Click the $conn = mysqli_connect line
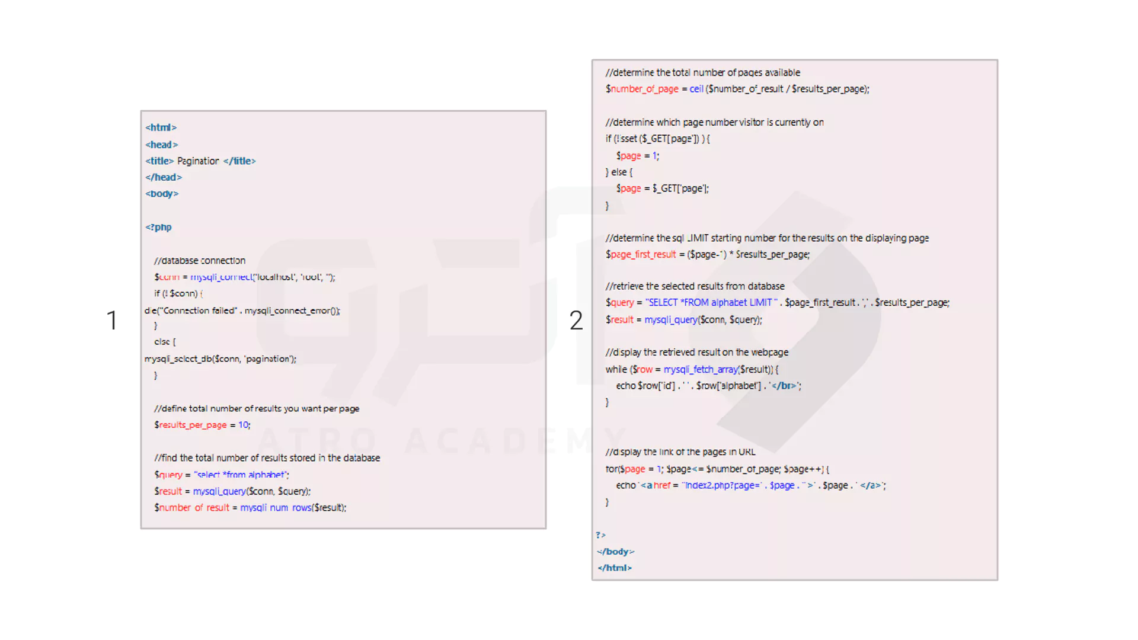 point(245,277)
